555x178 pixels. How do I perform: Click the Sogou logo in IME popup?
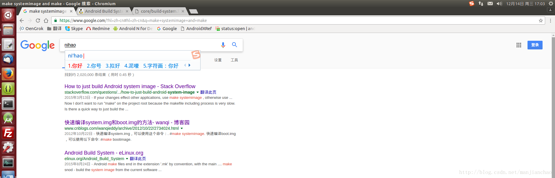tap(196, 55)
